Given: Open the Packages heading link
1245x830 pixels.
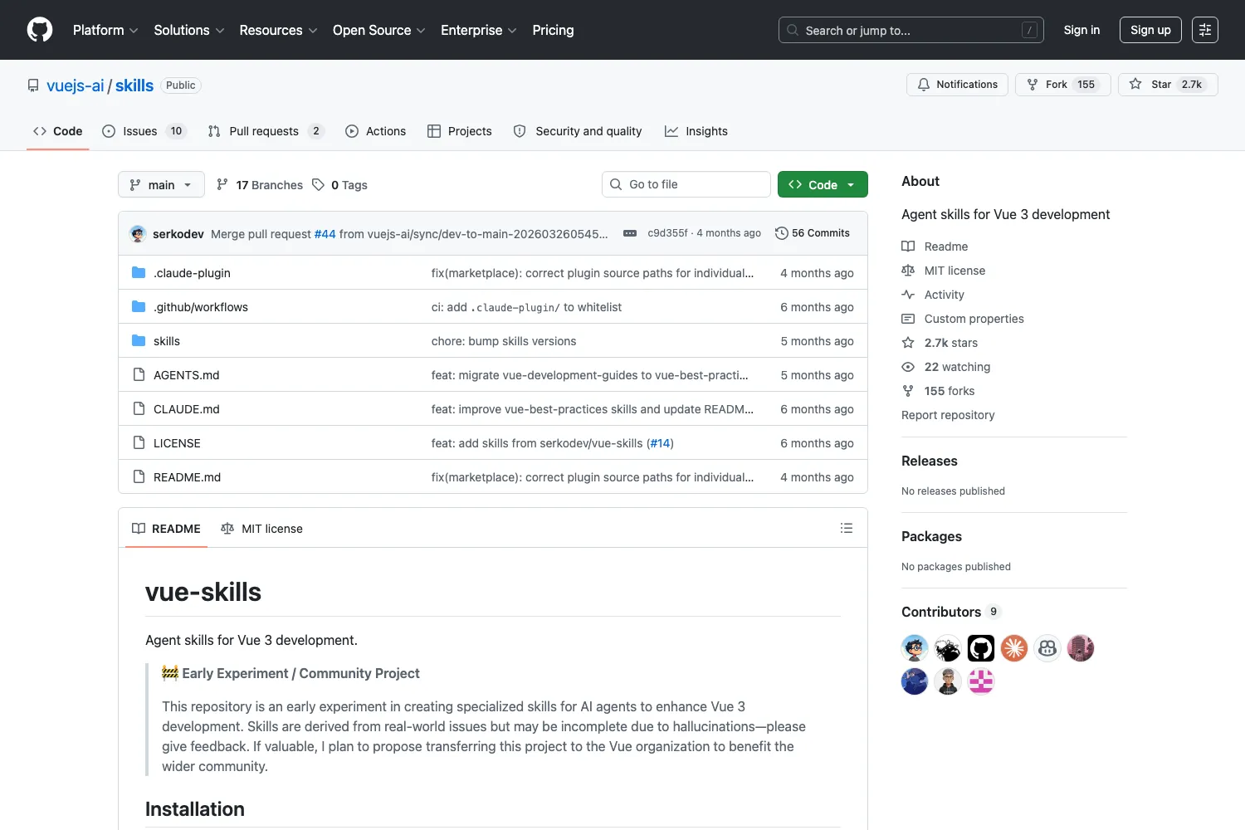Looking at the screenshot, I should (931, 536).
